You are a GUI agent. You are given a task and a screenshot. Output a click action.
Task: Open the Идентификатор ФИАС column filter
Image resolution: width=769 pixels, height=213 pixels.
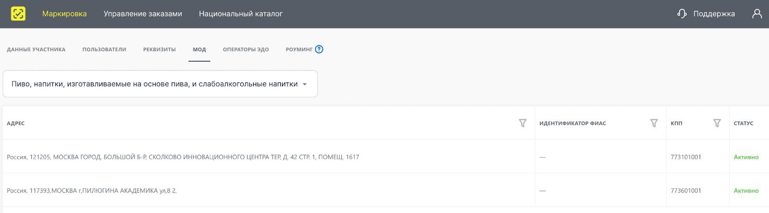654,123
